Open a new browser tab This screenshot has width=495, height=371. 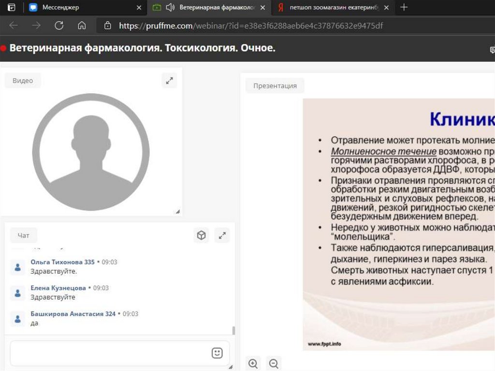tap(404, 7)
